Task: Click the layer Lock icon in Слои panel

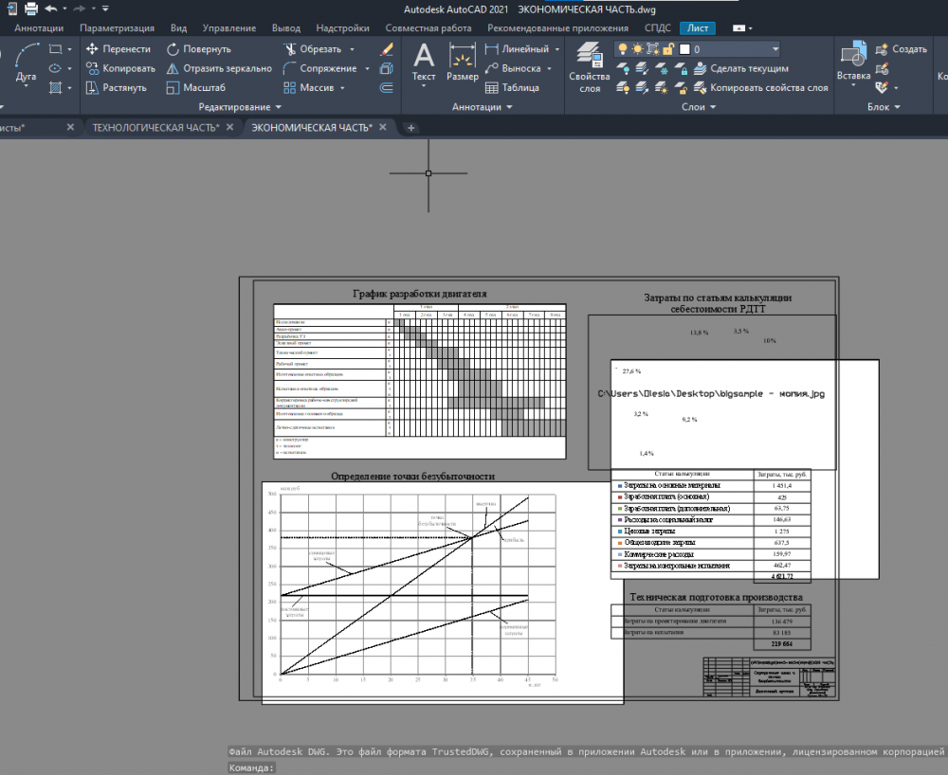Action: coord(681,68)
